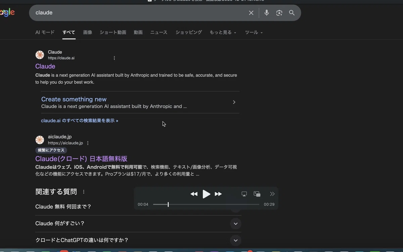Switch to 画像 tab

(x=88, y=33)
